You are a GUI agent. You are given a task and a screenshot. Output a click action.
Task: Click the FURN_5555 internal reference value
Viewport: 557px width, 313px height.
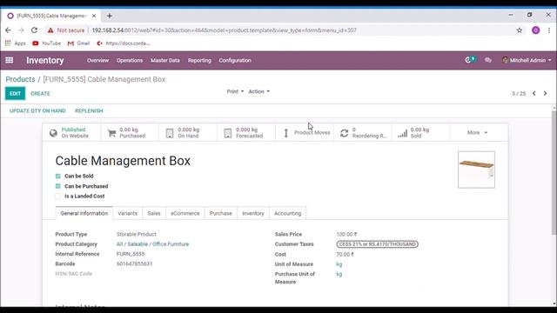(x=131, y=254)
